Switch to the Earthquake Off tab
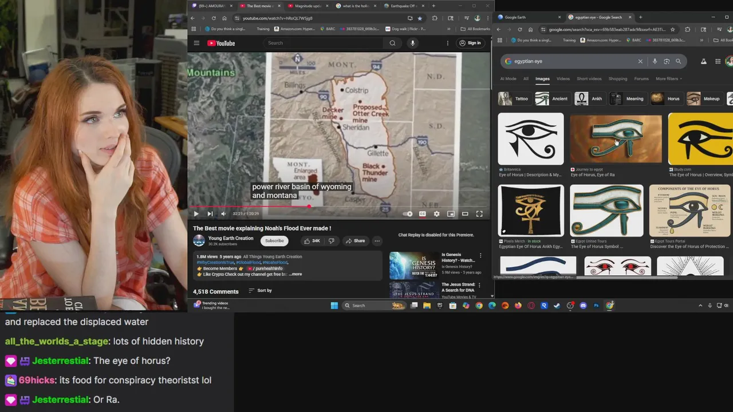The width and height of the screenshot is (733, 412). [403, 6]
